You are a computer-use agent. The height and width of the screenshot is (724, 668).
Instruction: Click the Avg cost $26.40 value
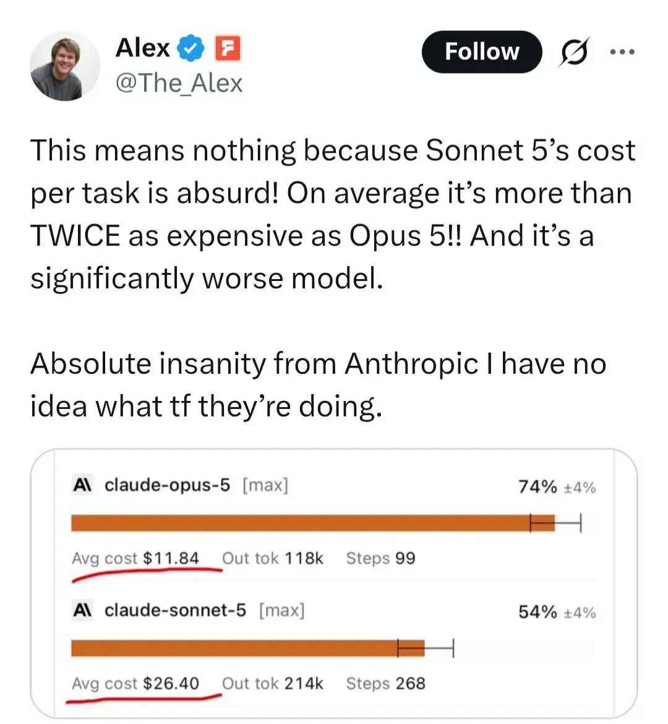pos(171,683)
